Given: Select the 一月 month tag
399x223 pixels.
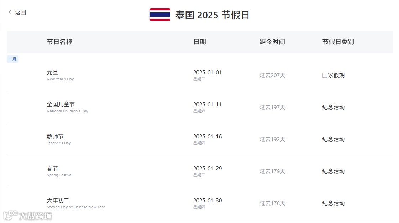Looking at the screenshot, I should click(x=12, y=59).
